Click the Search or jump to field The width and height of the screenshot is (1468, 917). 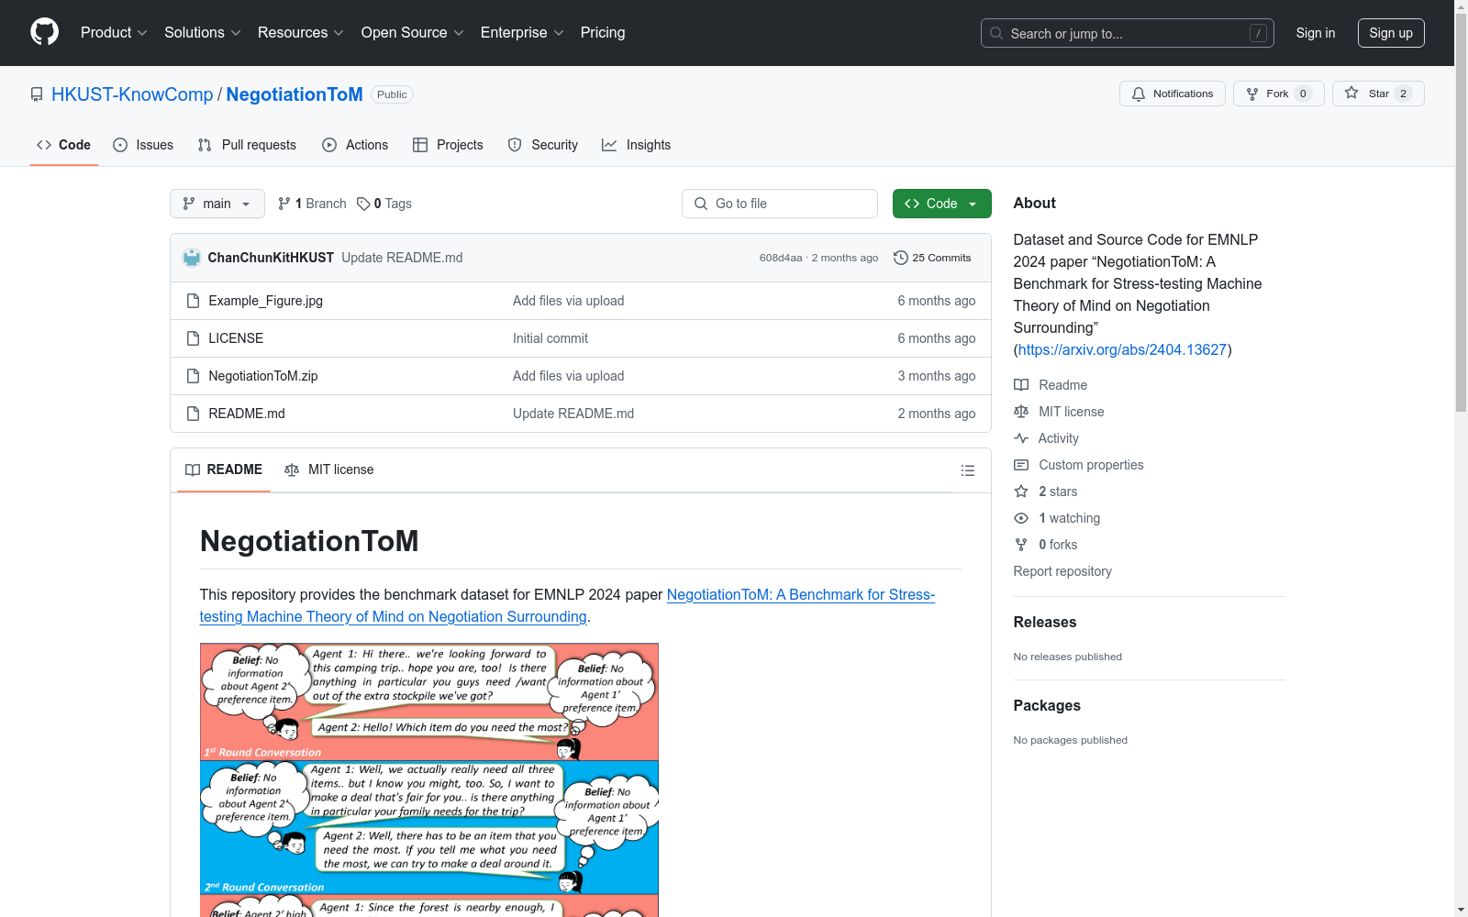point(1128,33)
